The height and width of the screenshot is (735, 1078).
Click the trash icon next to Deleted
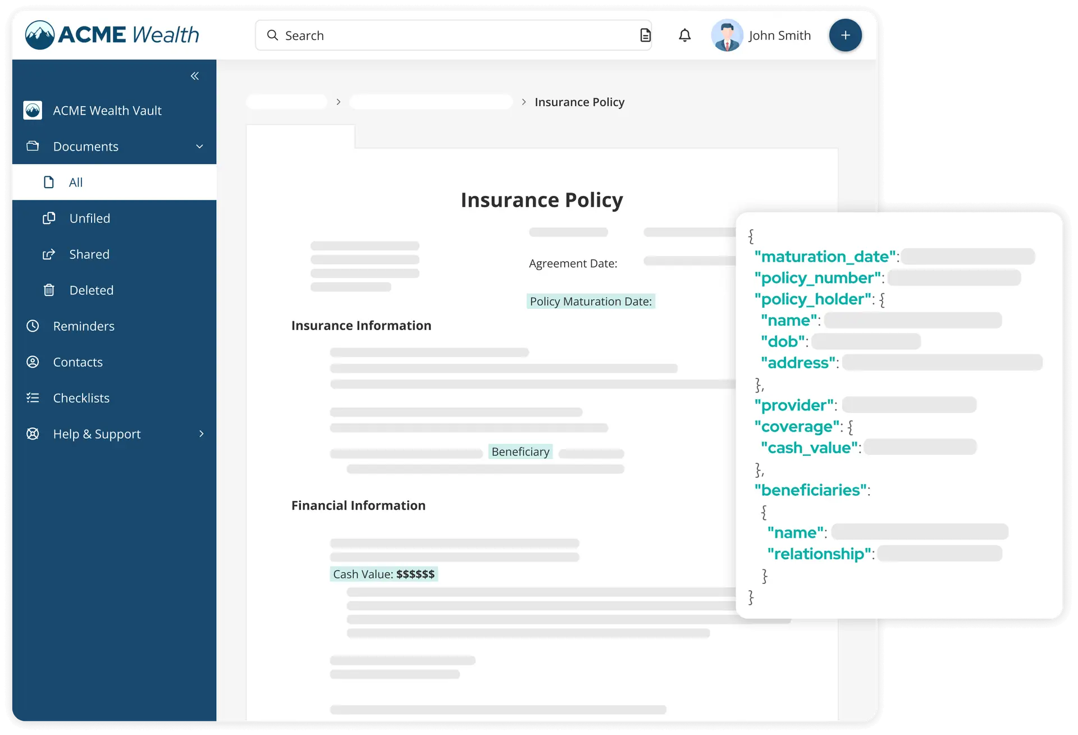point(49,290)
